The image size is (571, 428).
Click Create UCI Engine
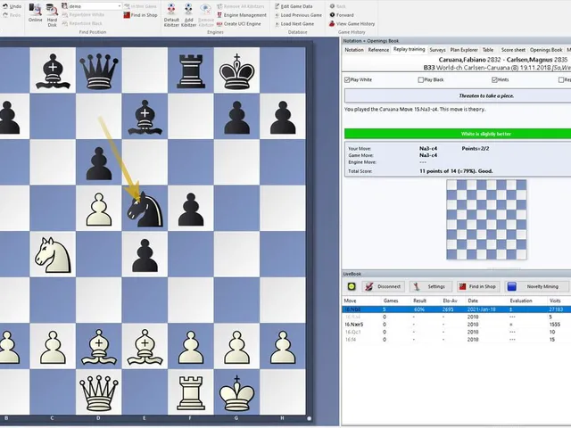point(239,24)
